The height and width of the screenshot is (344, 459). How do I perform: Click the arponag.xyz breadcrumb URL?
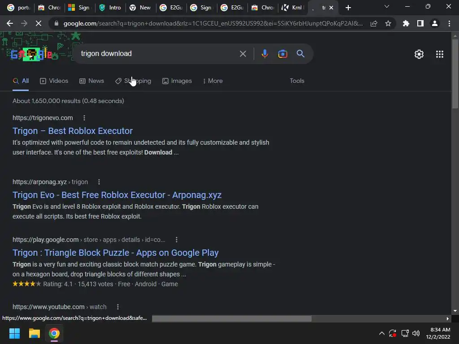pos(50,182)
